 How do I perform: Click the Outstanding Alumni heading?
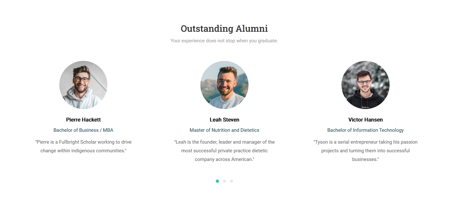tap(224, 28)
